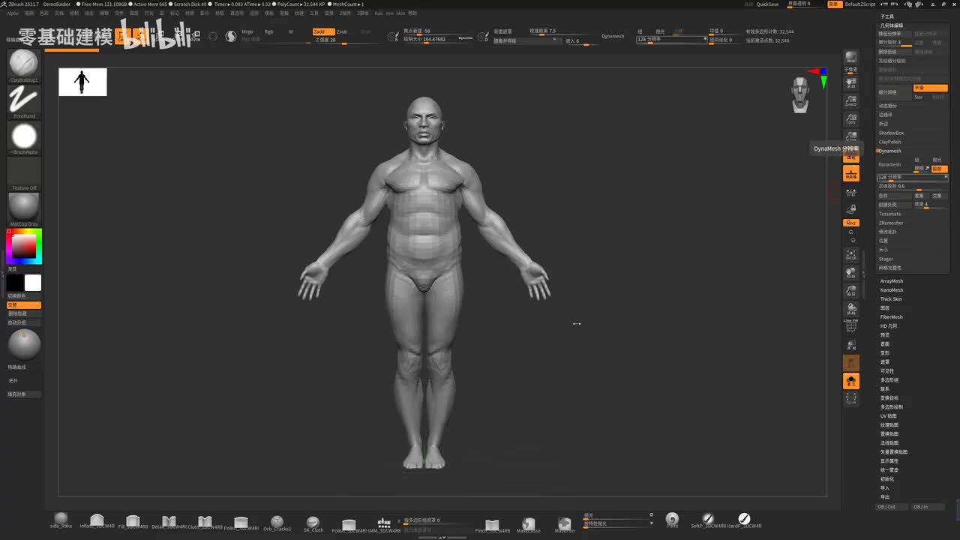960x540 pixels.
Task: Click the BPR render sphere icon
Action: [851, 58]
